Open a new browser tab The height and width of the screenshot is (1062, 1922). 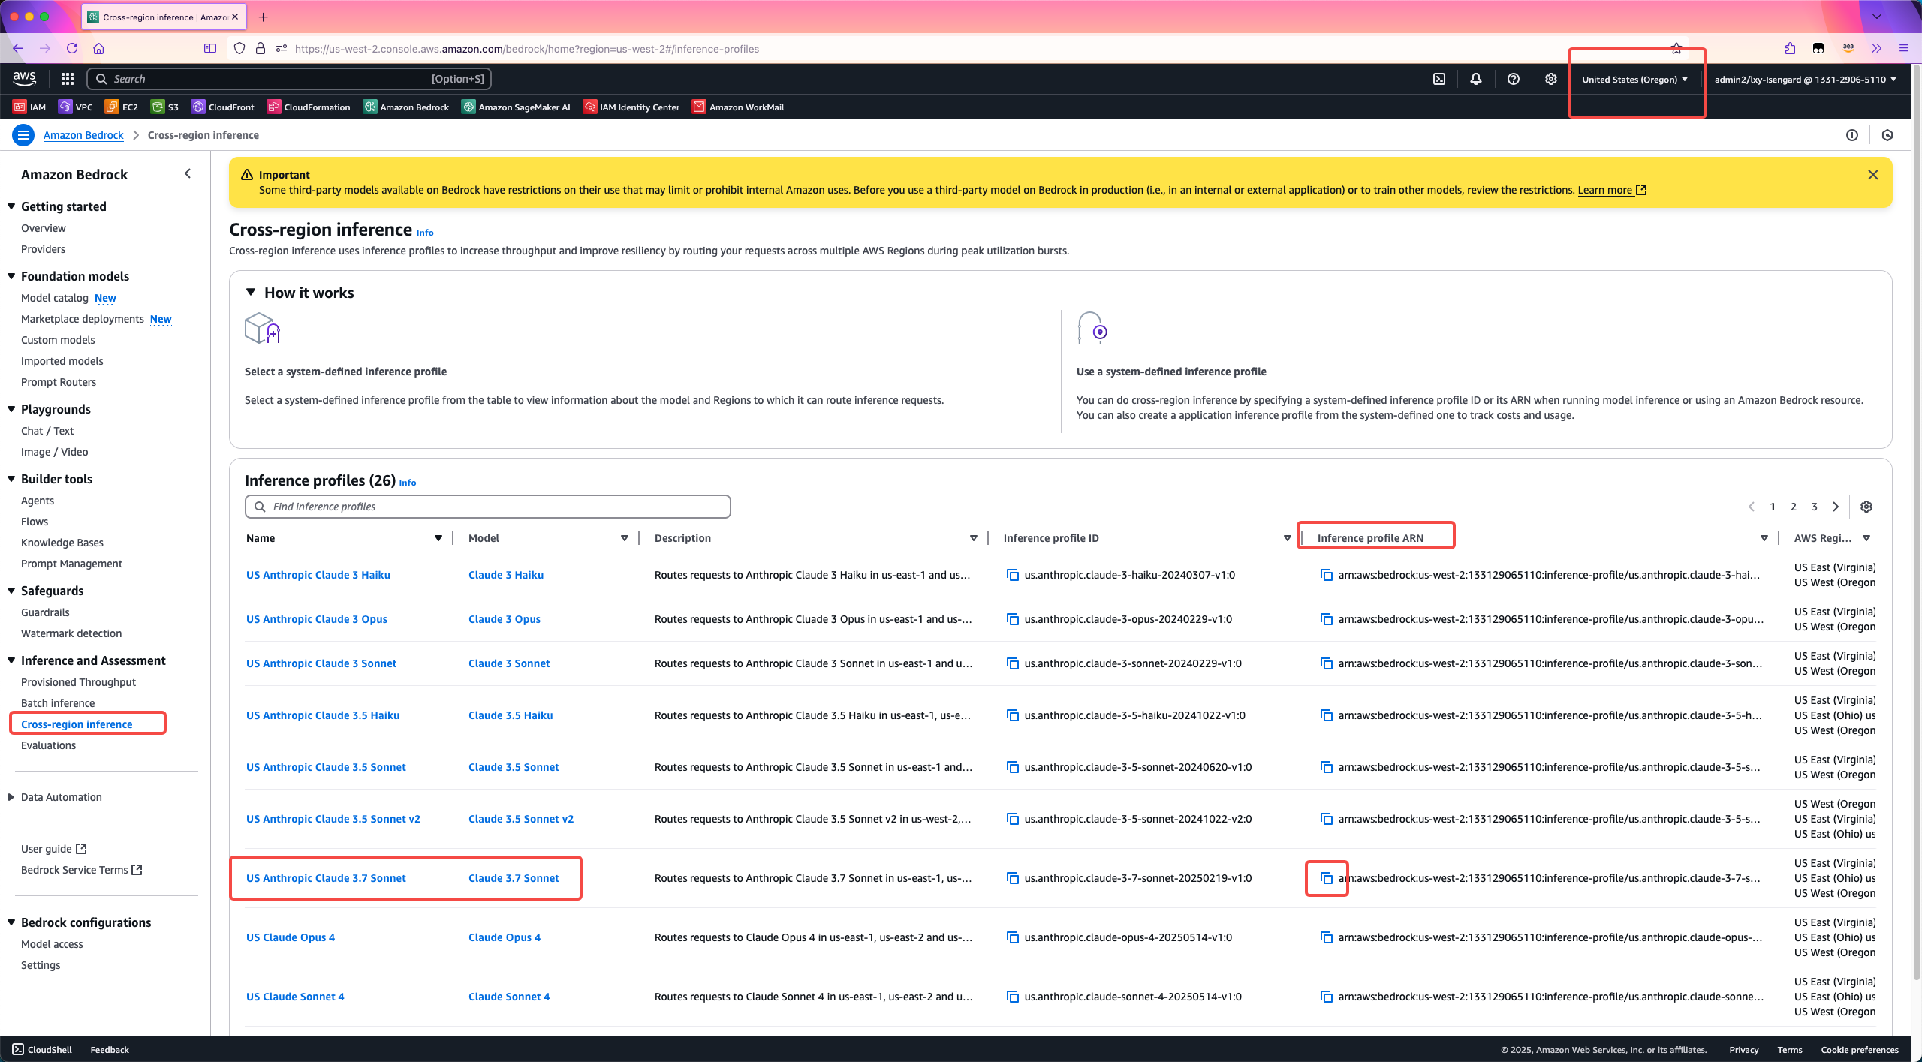[x=263, y=17]
